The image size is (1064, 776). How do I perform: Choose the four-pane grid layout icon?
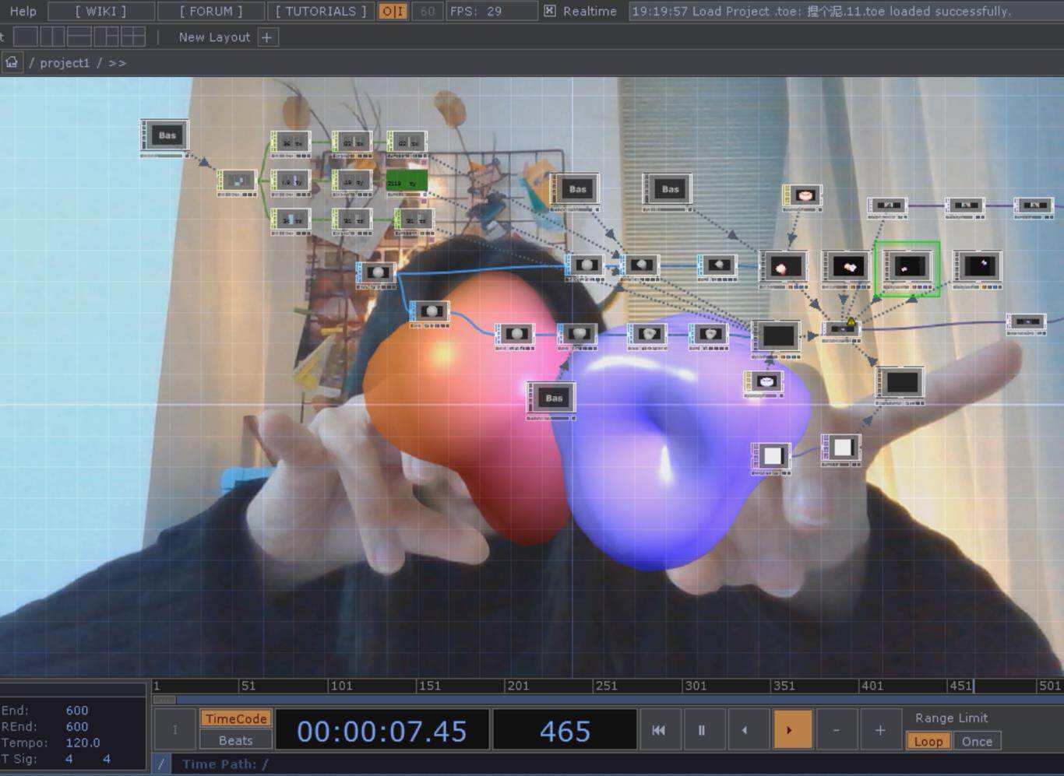click(133, 37)
